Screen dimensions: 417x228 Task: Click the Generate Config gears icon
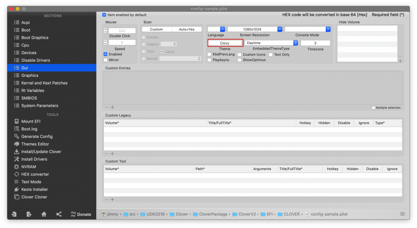(x=17, y=136)
